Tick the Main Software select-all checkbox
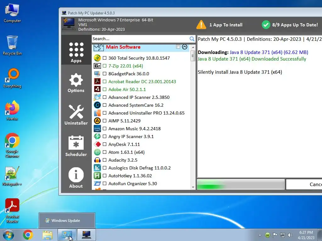 click(x=178, y=47)
